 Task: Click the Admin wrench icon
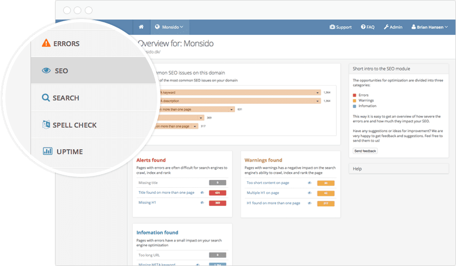tap(386, 27)
